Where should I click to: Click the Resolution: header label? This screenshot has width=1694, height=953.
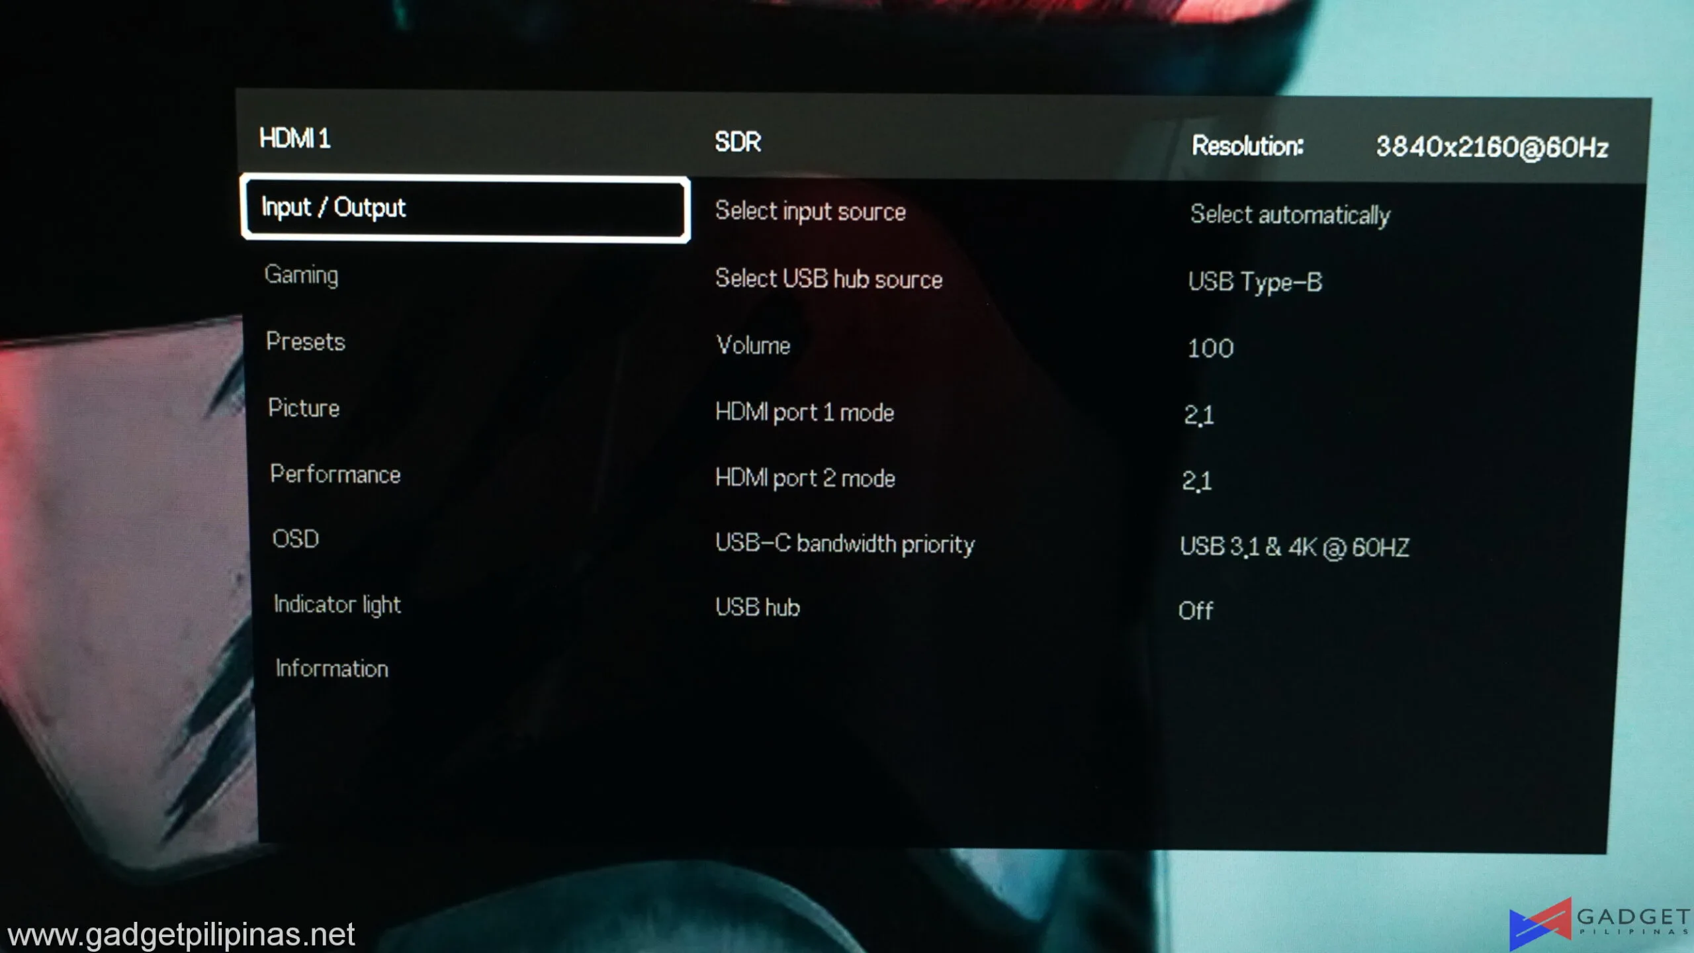(x=1247, y=146)
